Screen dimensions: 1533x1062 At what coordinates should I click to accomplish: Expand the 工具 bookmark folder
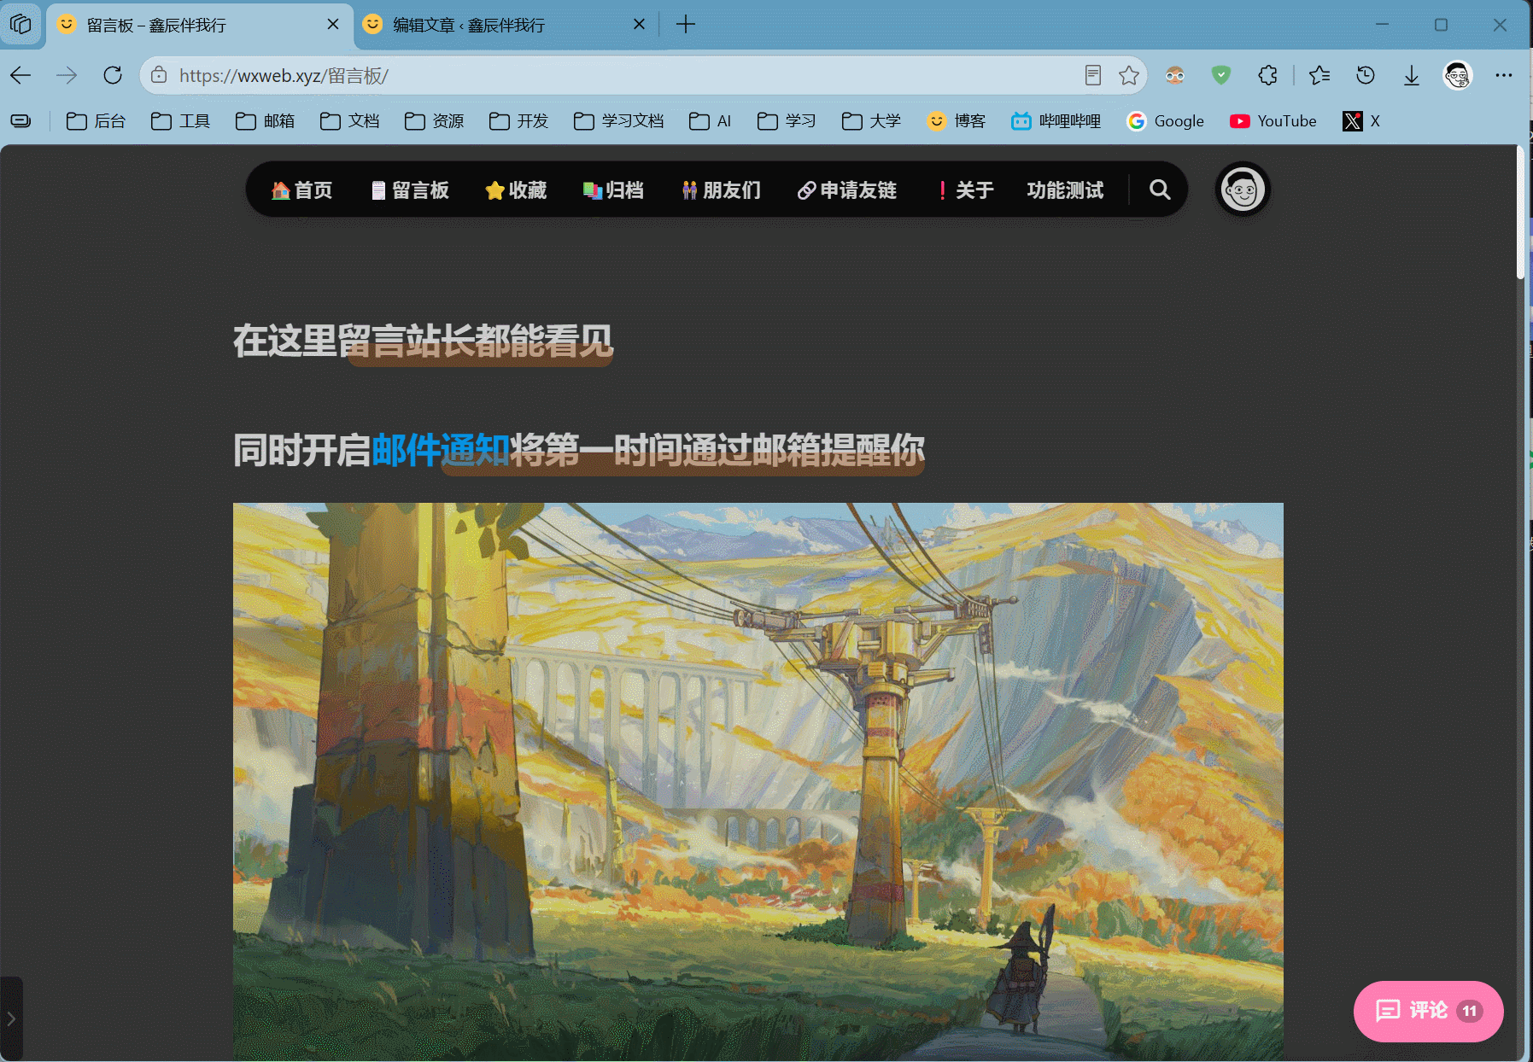click(180, 121)
